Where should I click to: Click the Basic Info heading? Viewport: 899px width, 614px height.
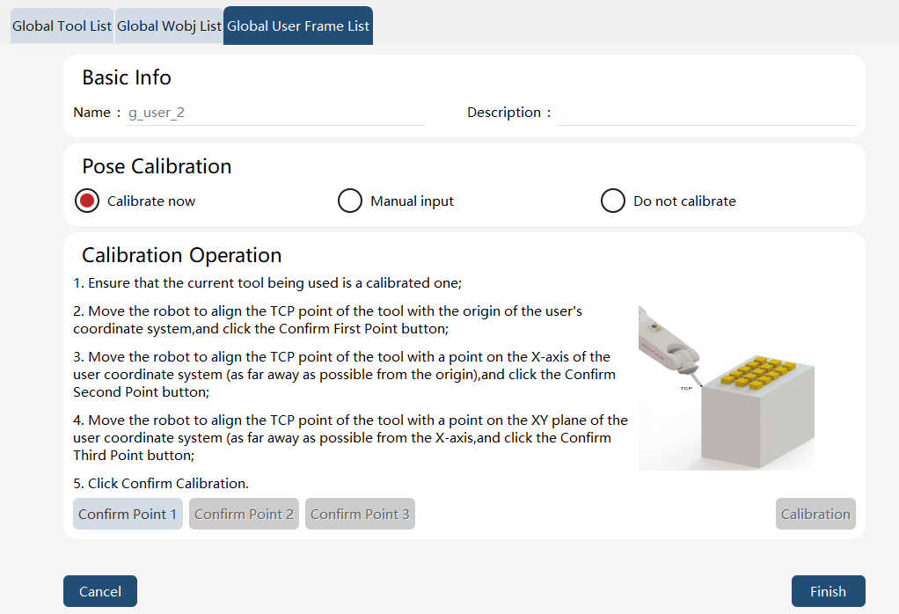[x=127, y=77]
